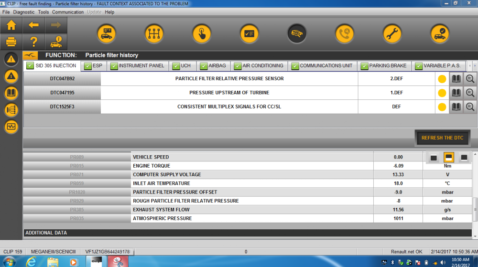
Task: Click the Windows Start button
Action: pyautogui.click(x=9, y=262)
